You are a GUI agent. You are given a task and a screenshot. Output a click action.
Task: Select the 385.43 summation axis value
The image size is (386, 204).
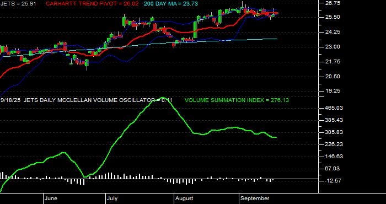point(334,120)
